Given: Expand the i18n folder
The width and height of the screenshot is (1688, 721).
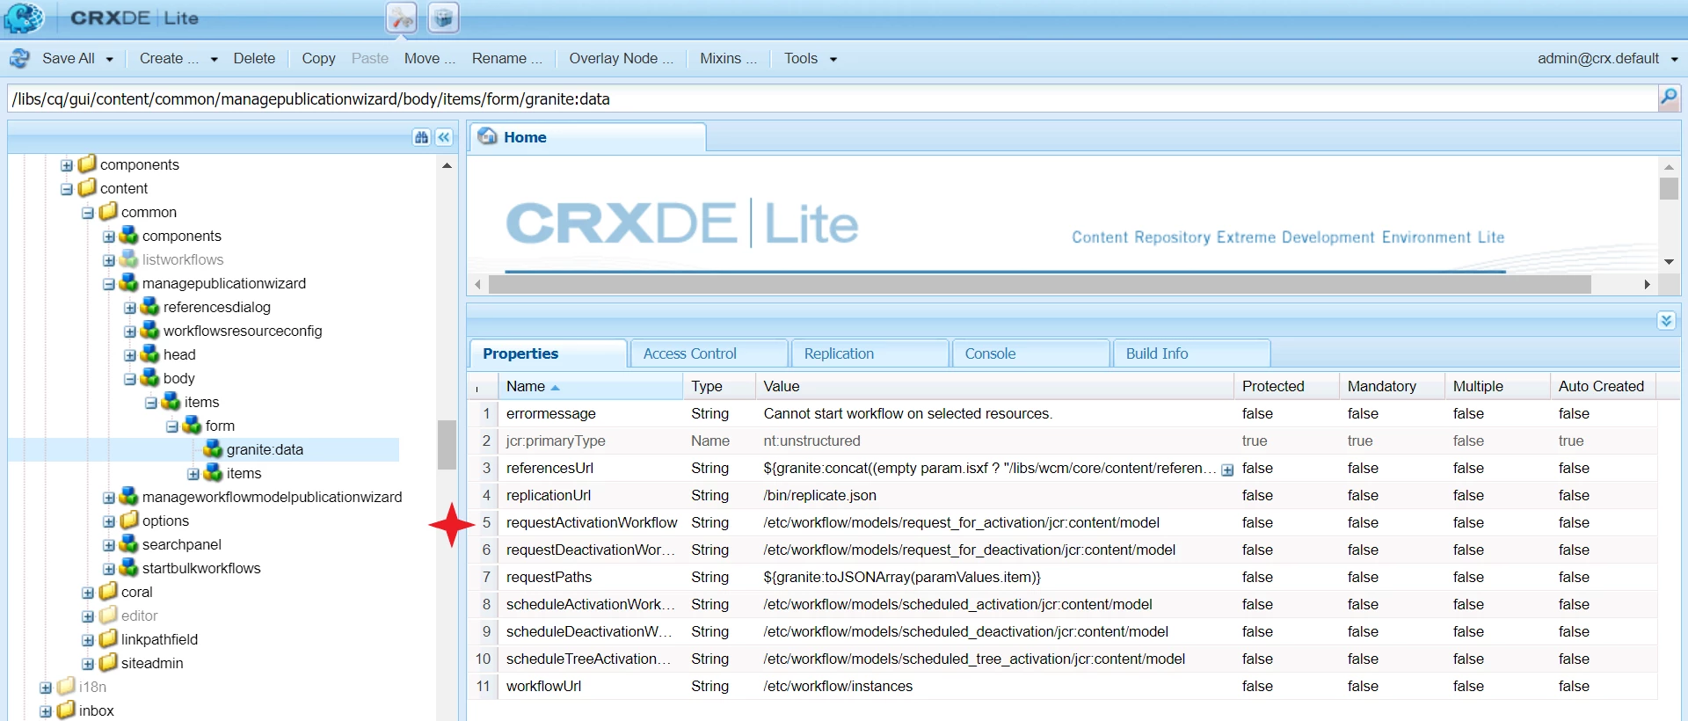Looking at the screenshot, I should tap(46, 688).
